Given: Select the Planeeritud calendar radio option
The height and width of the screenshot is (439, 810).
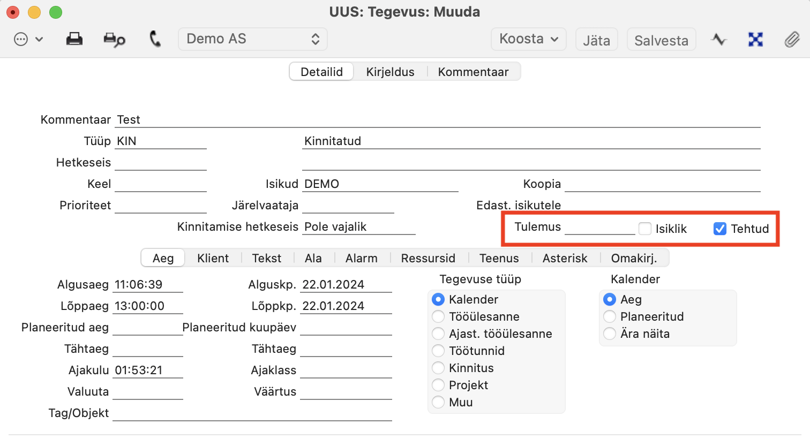Looking at the screenshot, I should 610,316.
